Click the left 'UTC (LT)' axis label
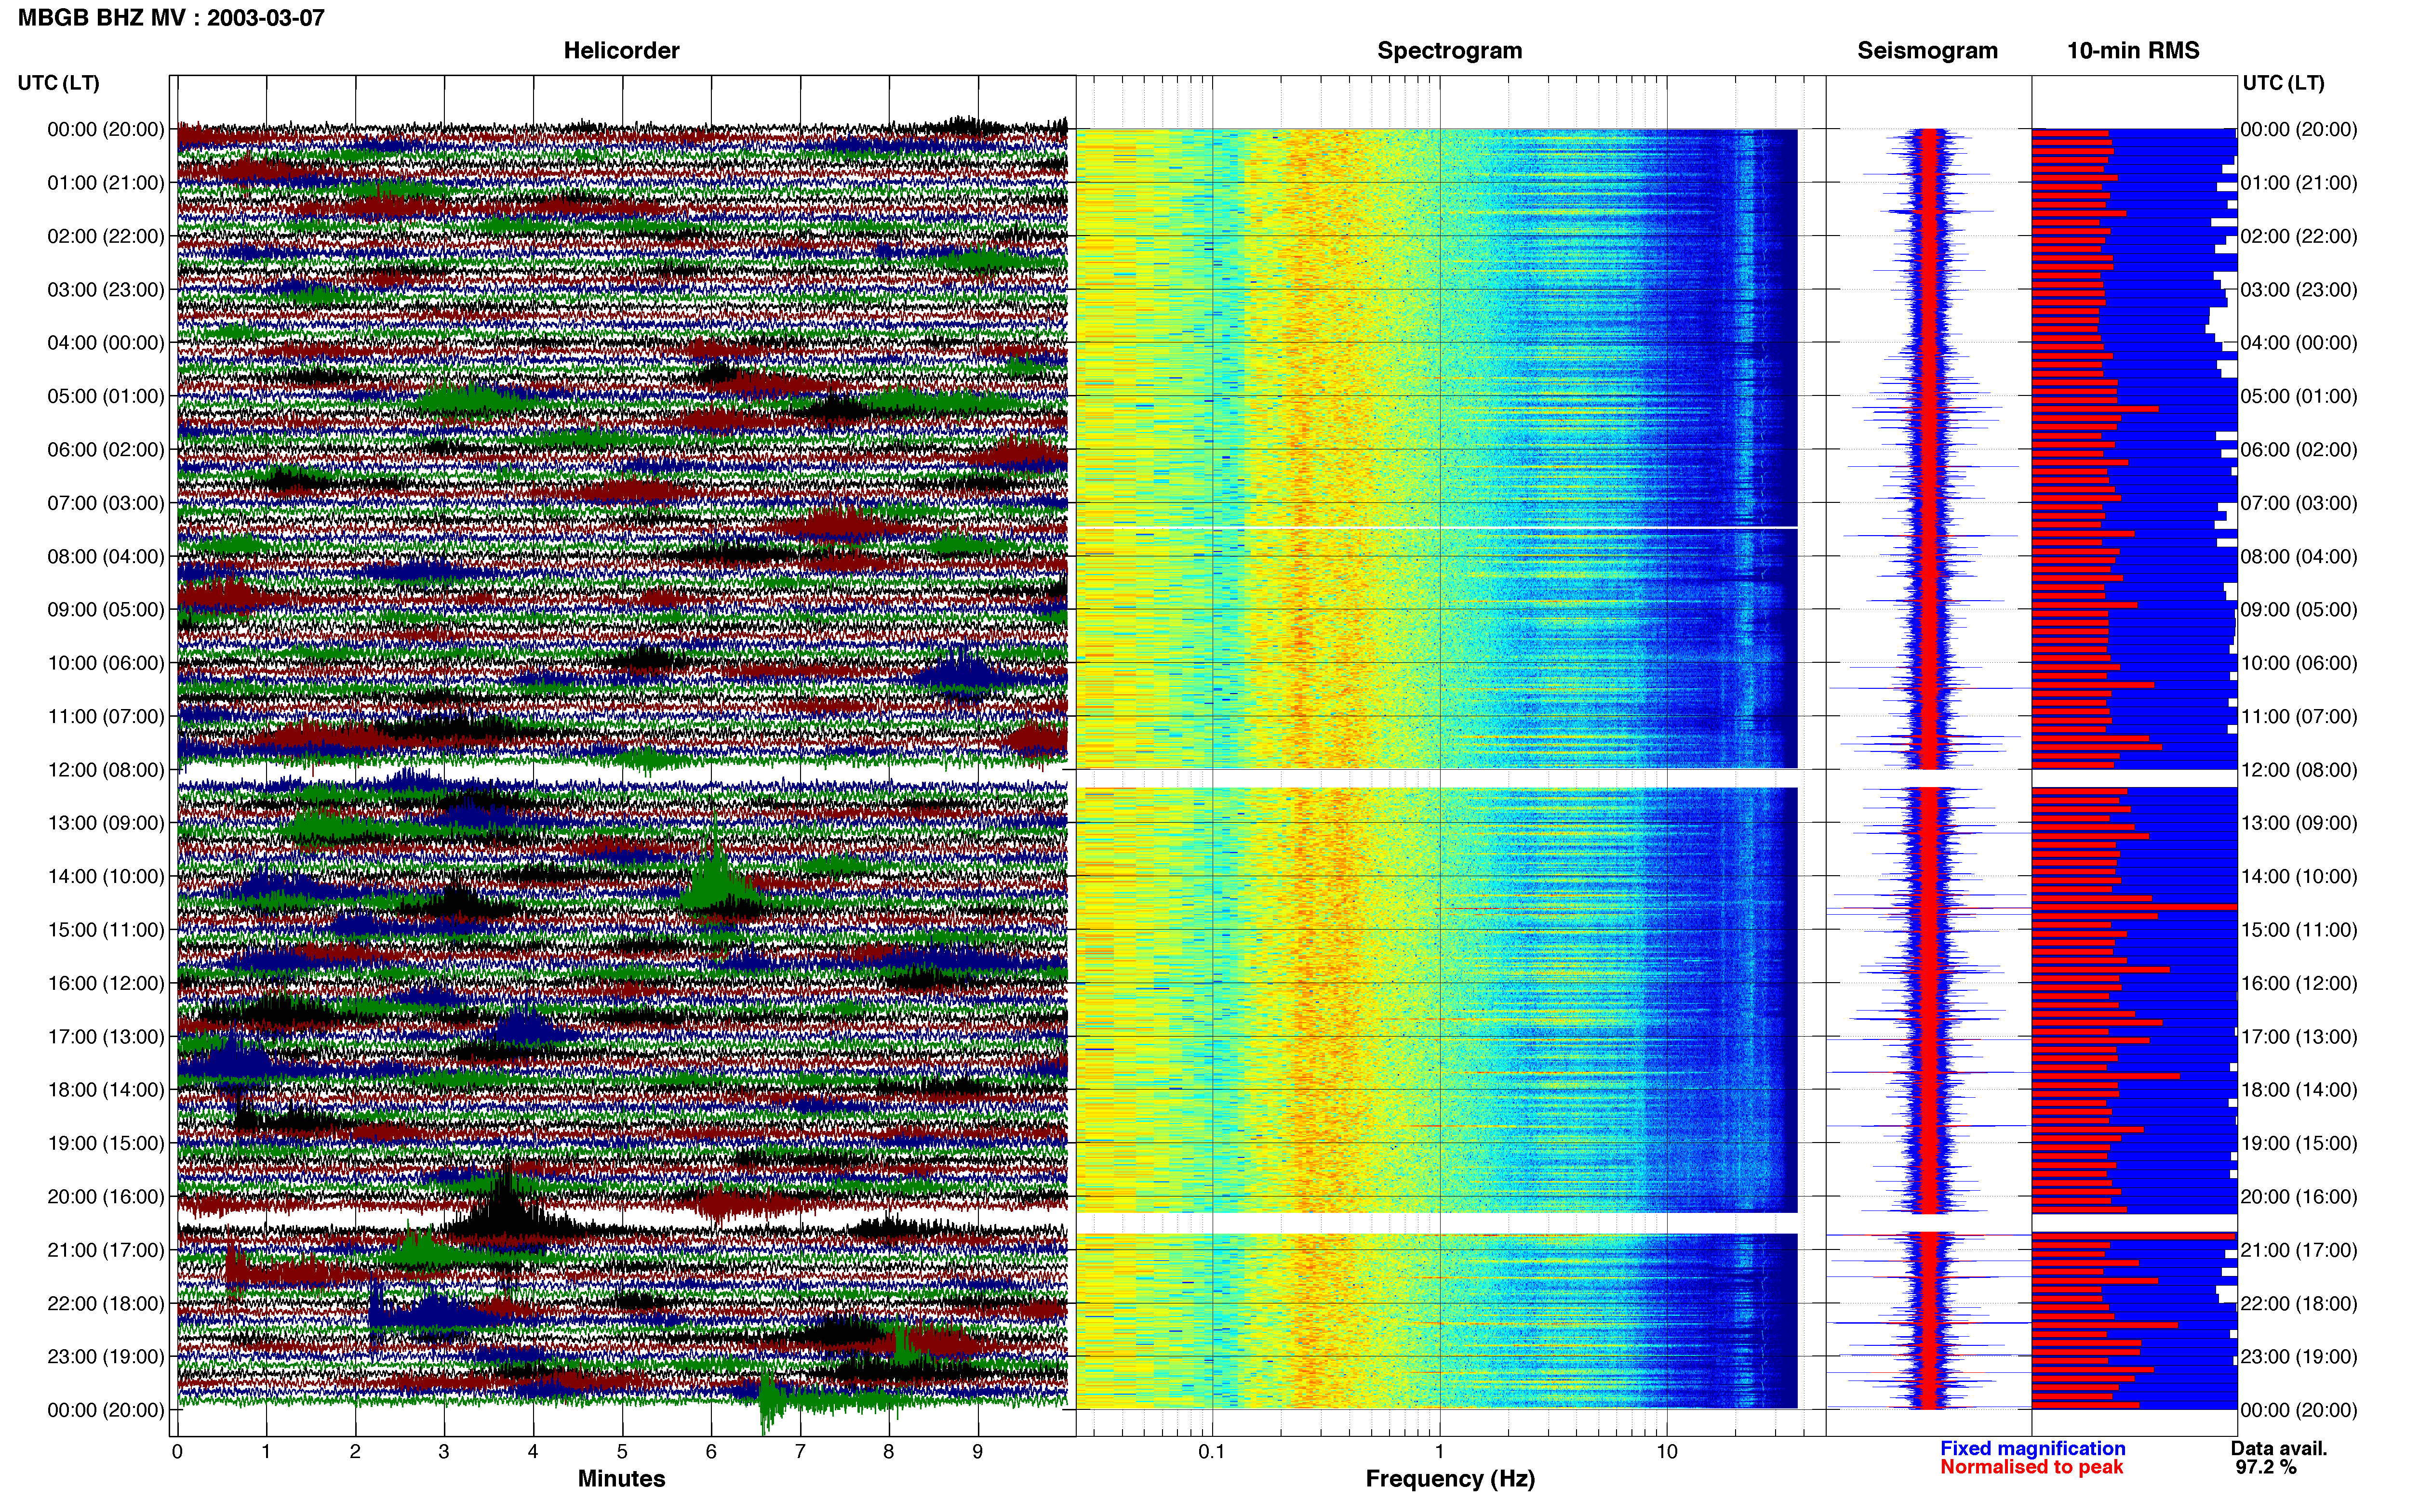2419x1512 pixels. pos(59,83)
